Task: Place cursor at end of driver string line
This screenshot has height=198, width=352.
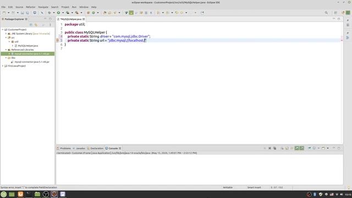Action: (150, 36)
